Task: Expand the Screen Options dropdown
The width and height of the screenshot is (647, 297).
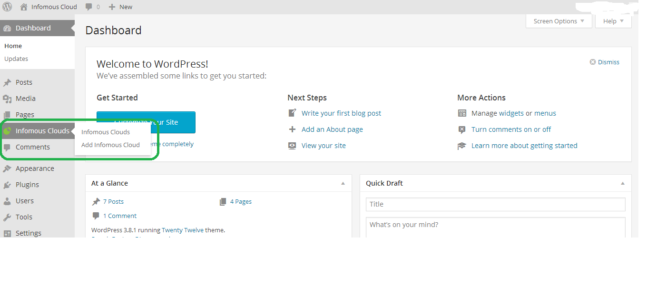Action: pyautogui.click(x=559, y=21)
